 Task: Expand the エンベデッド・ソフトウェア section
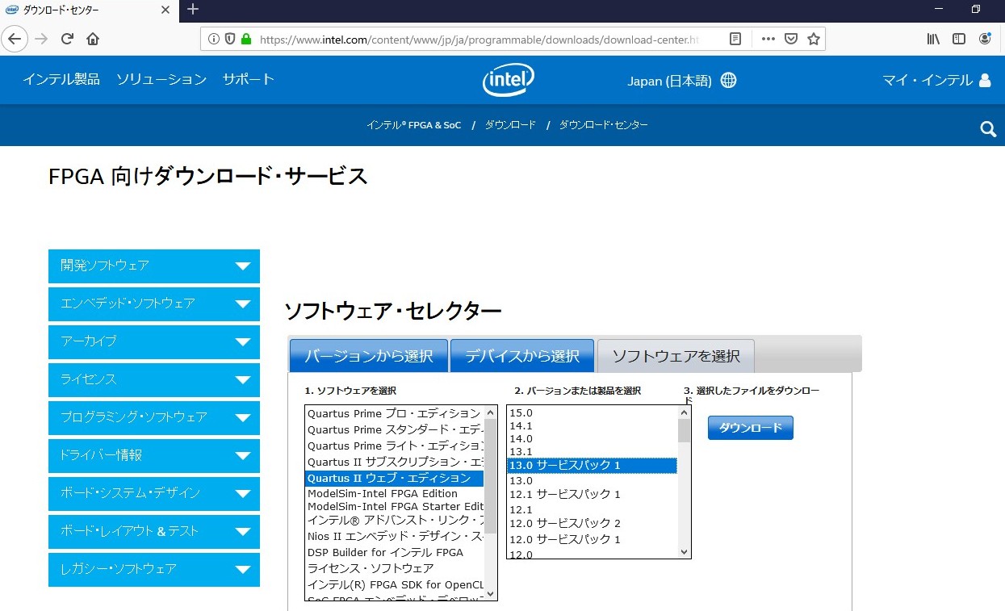pos(154,303)
